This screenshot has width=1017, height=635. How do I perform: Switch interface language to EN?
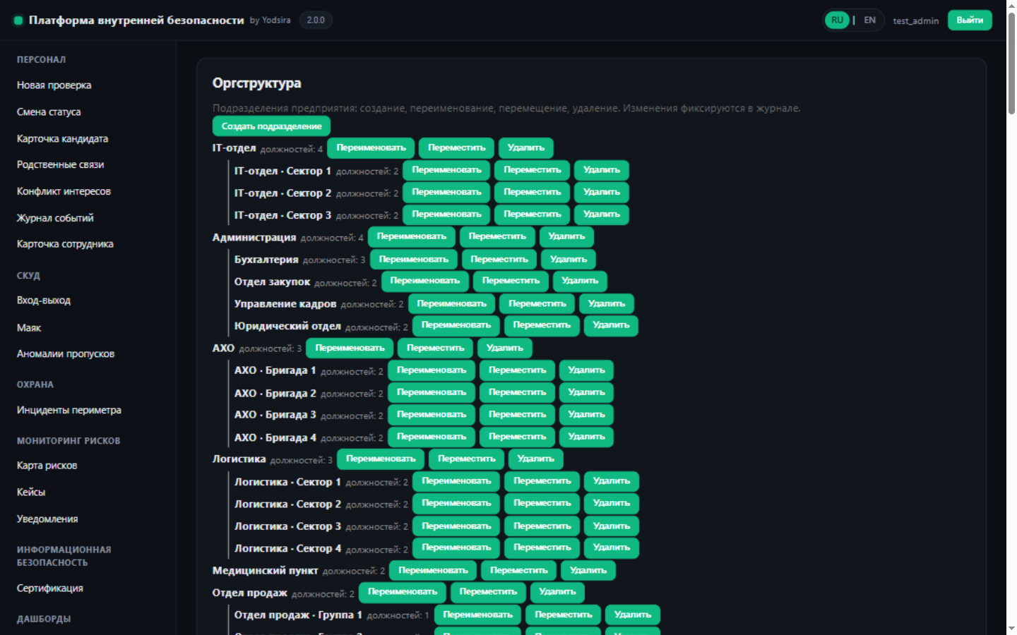[x=869, y=20]
